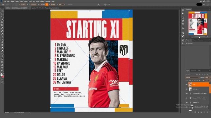Click the foreground color swatch
This screenshot has height=118, width=211.
[1, 75]
